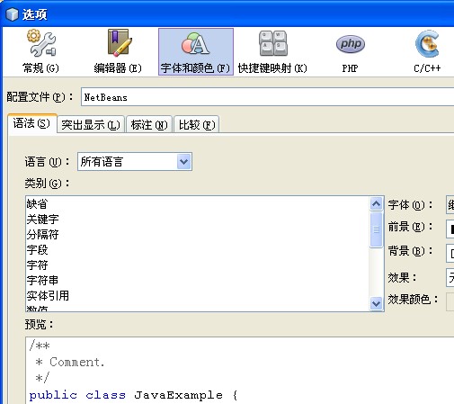Select the 字体和颜色 fonts and colors icon
The width and height of the screenshot is (454, 404).
pos(196,51)
